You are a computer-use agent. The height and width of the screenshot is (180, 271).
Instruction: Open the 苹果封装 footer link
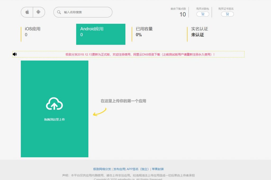(158, 169)
